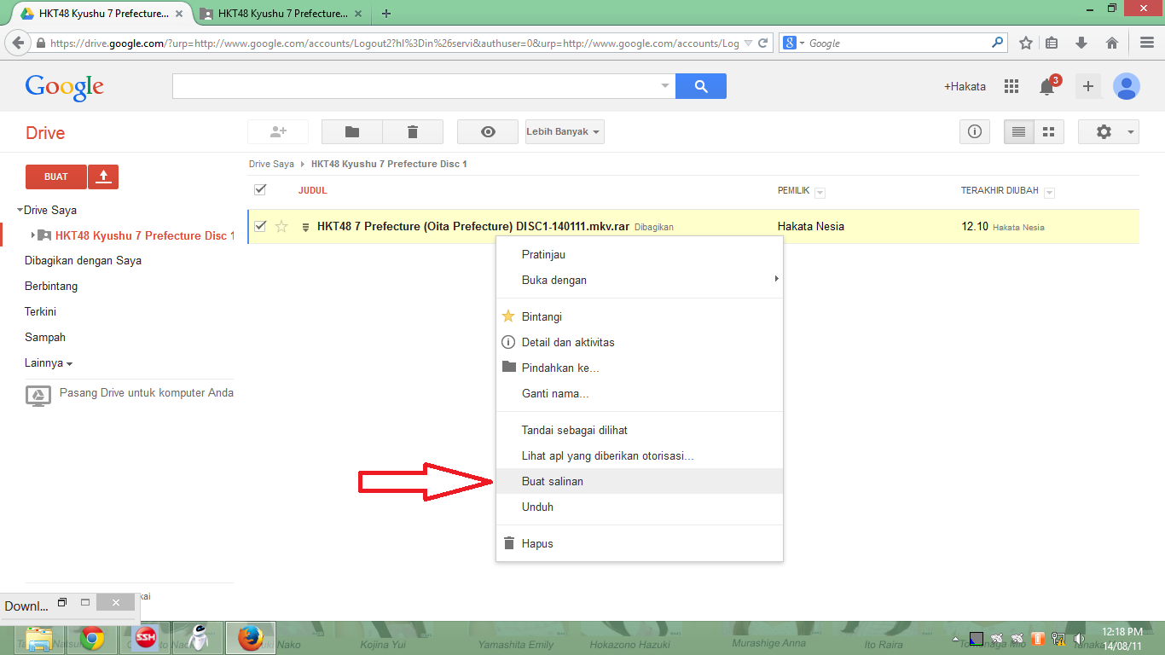The image size is (1165, 655).
Task: Click the Drive Saya breadcrumb
Action: (271, 164)
